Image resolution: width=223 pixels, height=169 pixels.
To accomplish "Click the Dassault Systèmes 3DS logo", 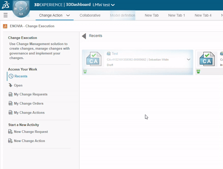I will pos(6,5).
